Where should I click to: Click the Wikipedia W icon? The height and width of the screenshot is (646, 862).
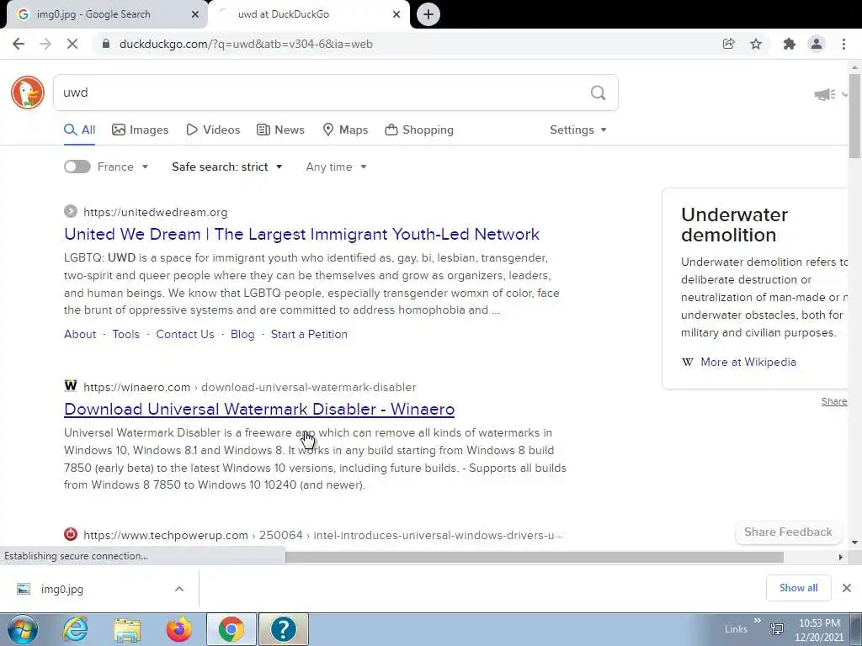click(687, 362)
